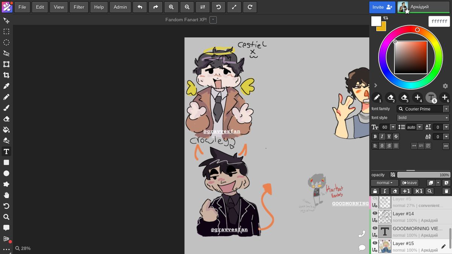This screenshot has width=452, height=254.
Task: Open the letter spacing dropdown
Action: pyautogui.click(x=446, y=127)
